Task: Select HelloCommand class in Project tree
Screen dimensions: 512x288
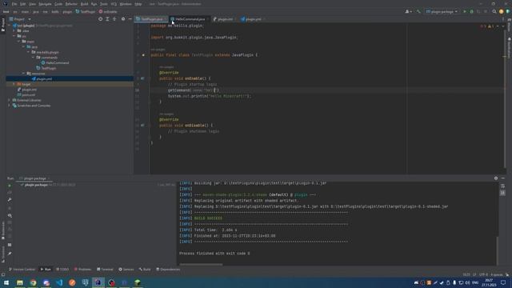Action: pos(55,62)
